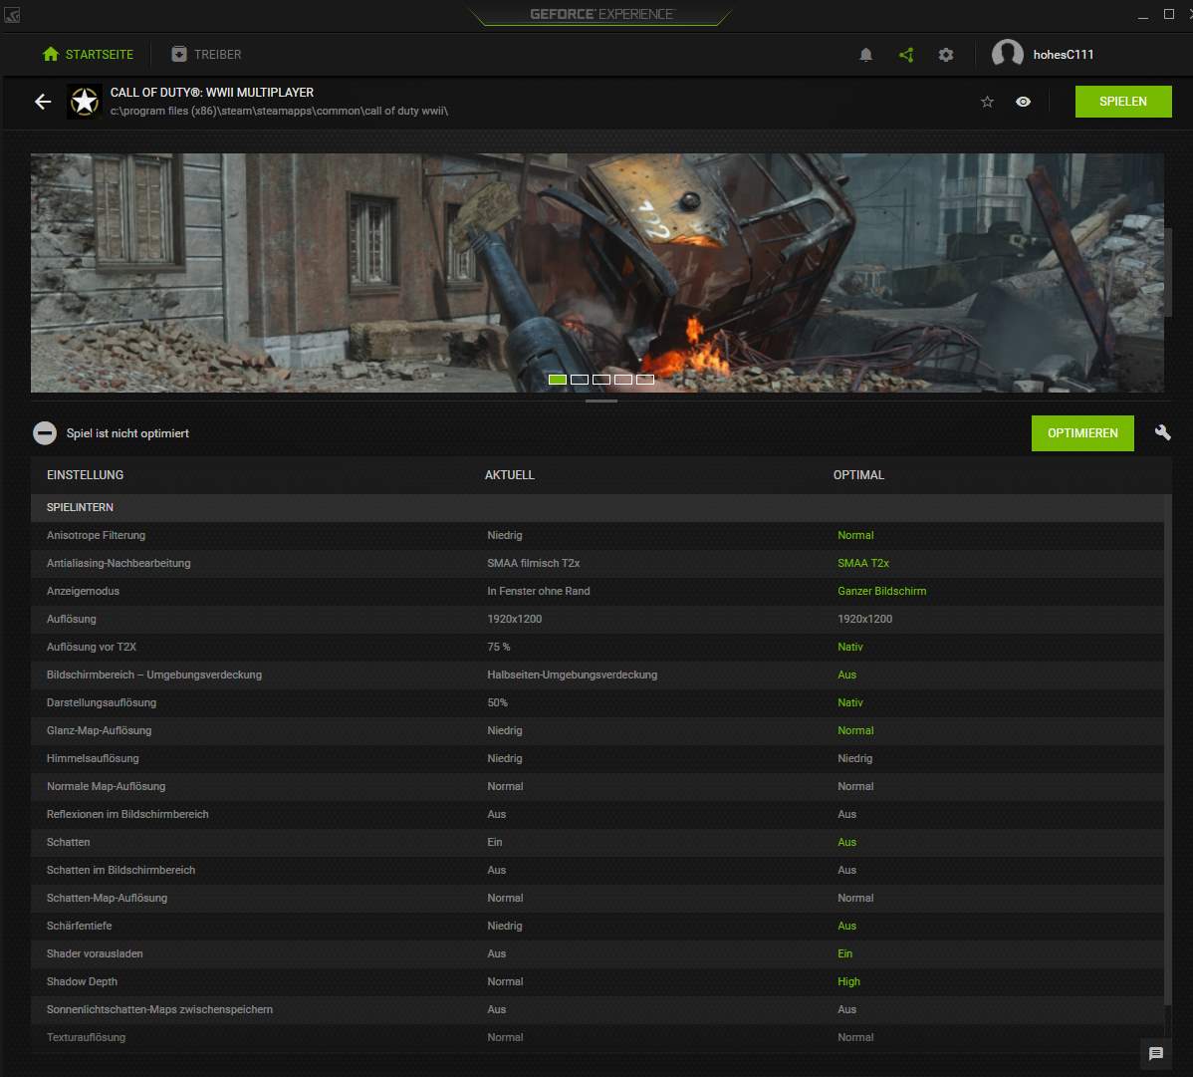Open the share overlay icon
1193x1077 pixels.
(x=906, y=55)
